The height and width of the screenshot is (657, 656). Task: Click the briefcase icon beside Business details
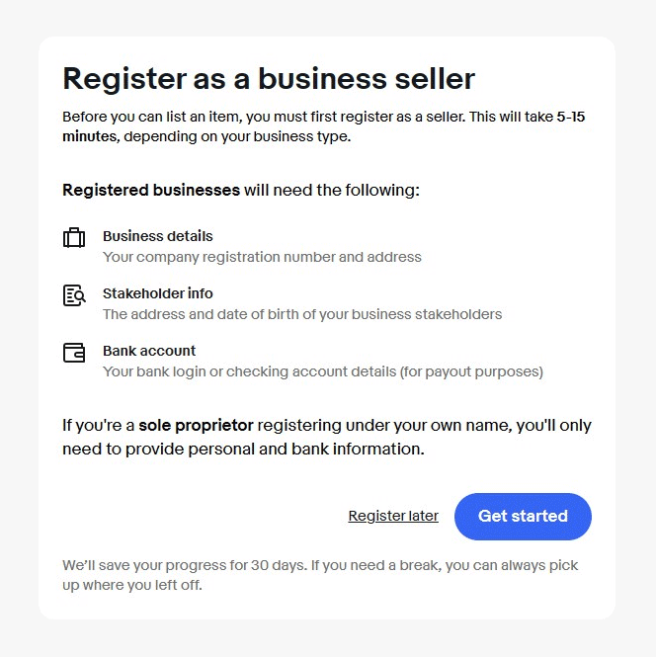point(74,238)
